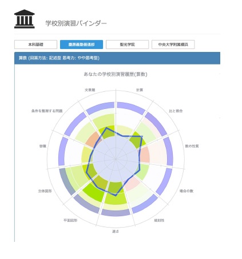Select the 速さ axis label

pos(116,232)
